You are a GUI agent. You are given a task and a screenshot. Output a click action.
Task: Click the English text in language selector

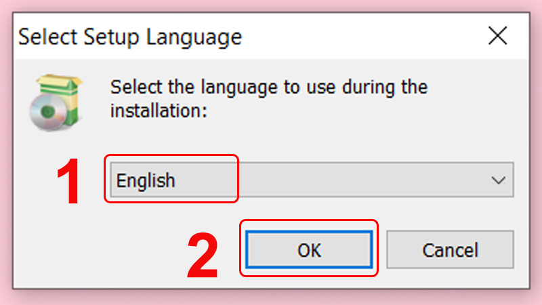(146, 181)
